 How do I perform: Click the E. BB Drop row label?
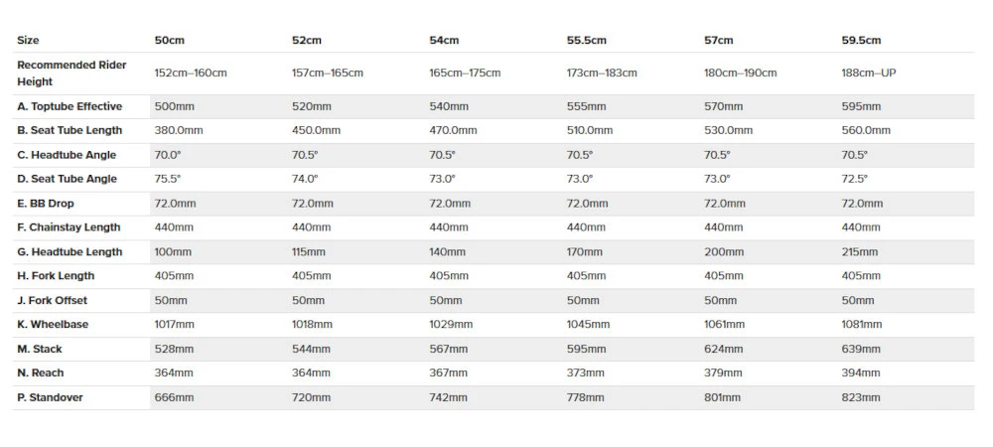coord(46,204)
